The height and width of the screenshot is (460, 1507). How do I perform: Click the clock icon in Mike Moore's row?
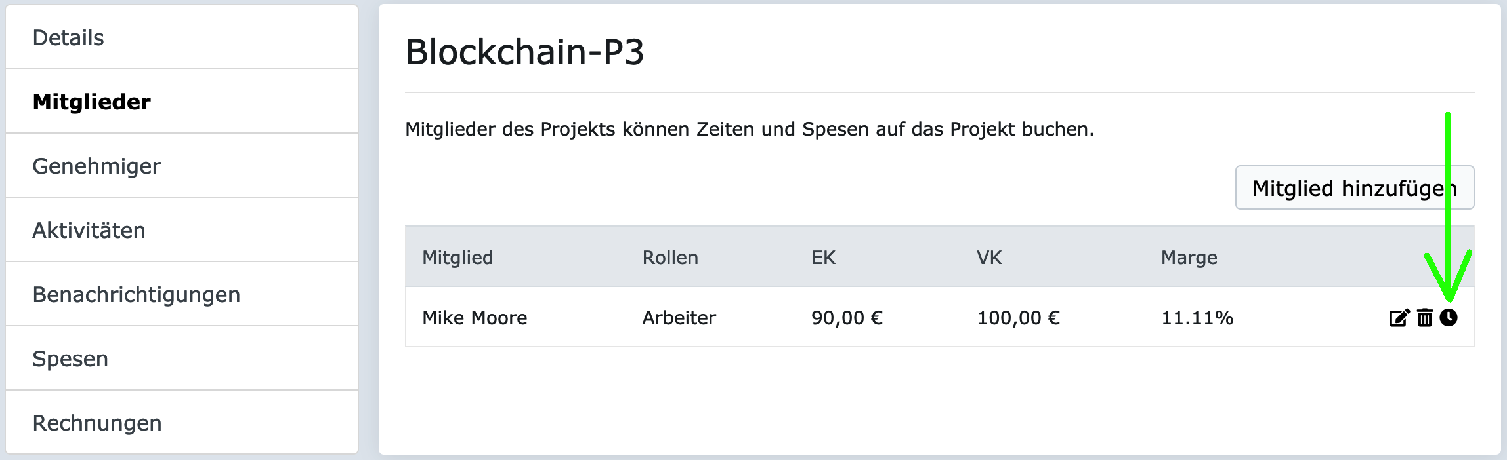[1449, 318]
